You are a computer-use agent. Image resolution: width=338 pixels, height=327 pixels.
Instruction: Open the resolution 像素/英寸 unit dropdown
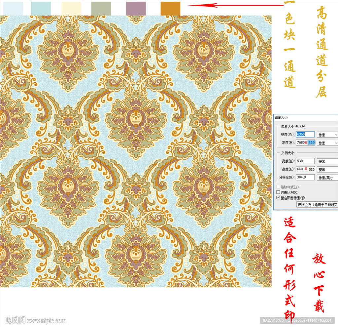click(327, 178)
